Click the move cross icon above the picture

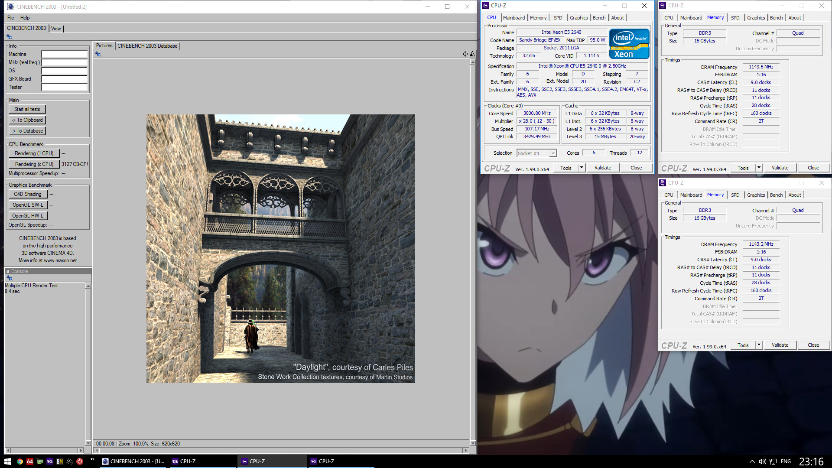pos(465,54)
